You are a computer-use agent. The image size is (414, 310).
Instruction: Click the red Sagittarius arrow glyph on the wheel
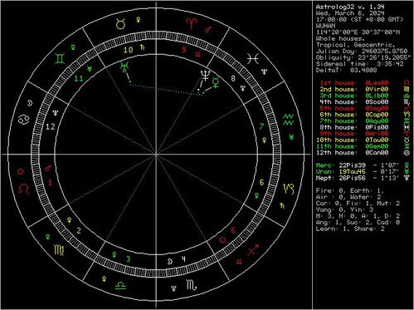tap(253, 249)
